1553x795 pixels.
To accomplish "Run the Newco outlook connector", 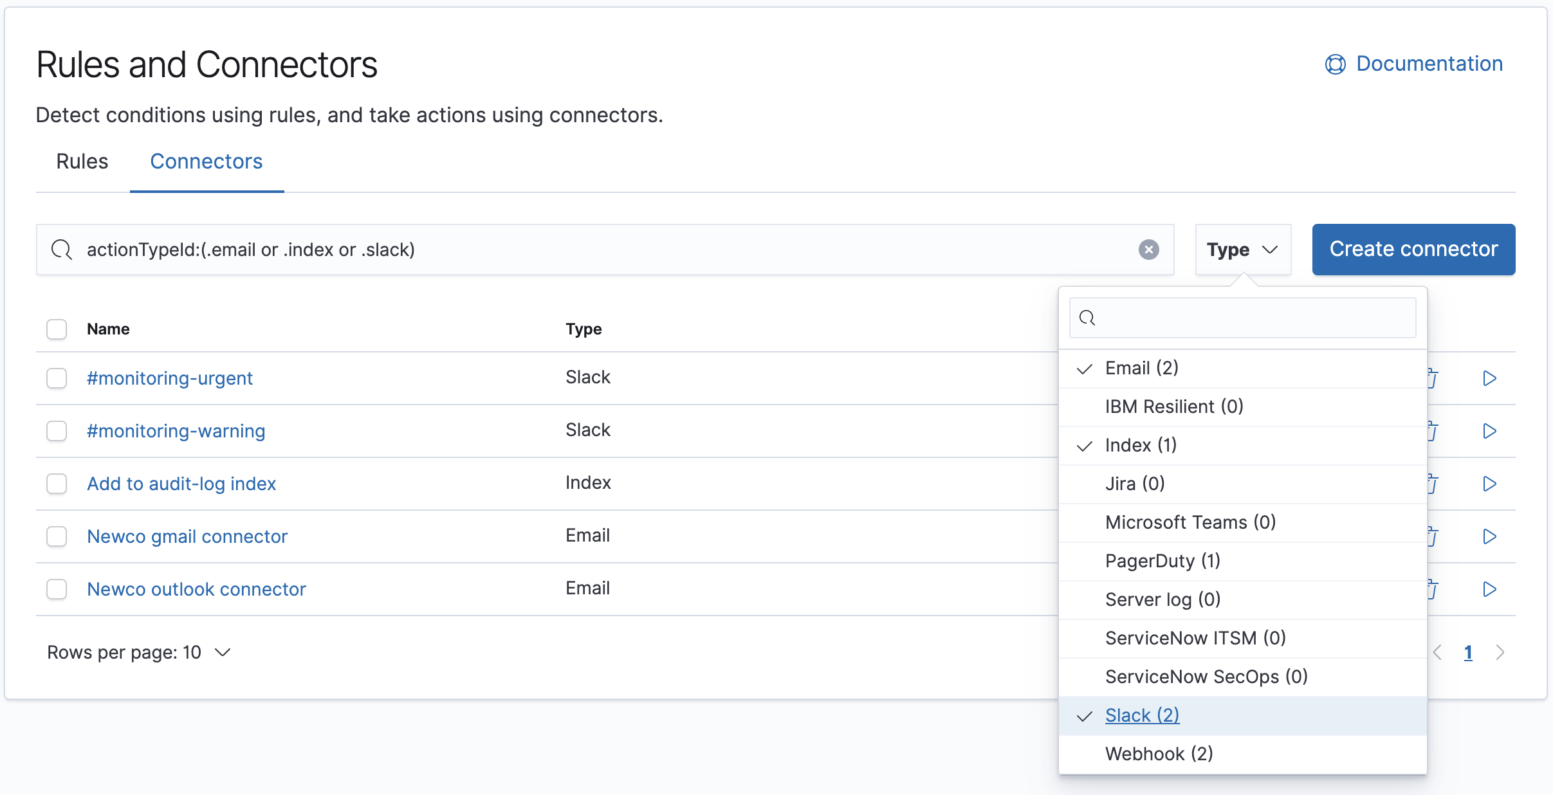I will pos(1490,589).
